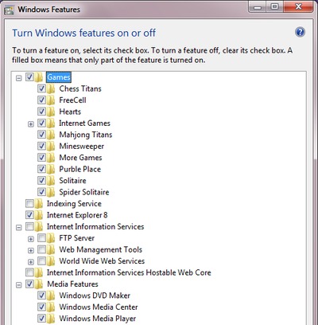Toggle the Windows DVD Maker checkbox
The image size is (318, 325).
click(x=41, y=295)
